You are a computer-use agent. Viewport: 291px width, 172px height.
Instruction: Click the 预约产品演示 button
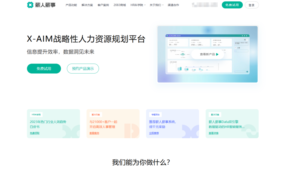83,69
